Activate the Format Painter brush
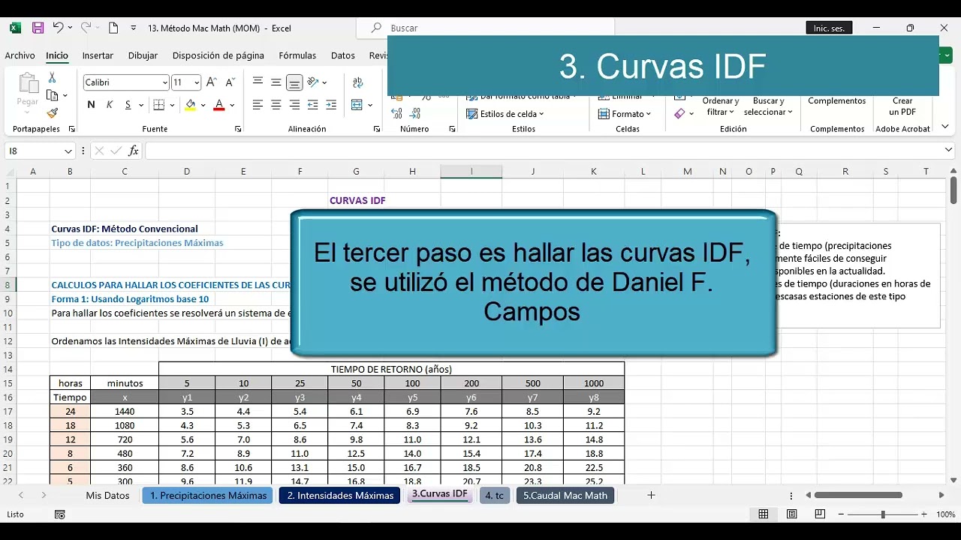Screen dimensions: 961x540 [52, 113]
